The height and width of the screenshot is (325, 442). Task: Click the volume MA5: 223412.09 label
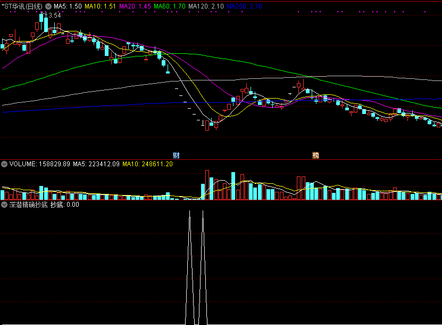coord(96,164)
